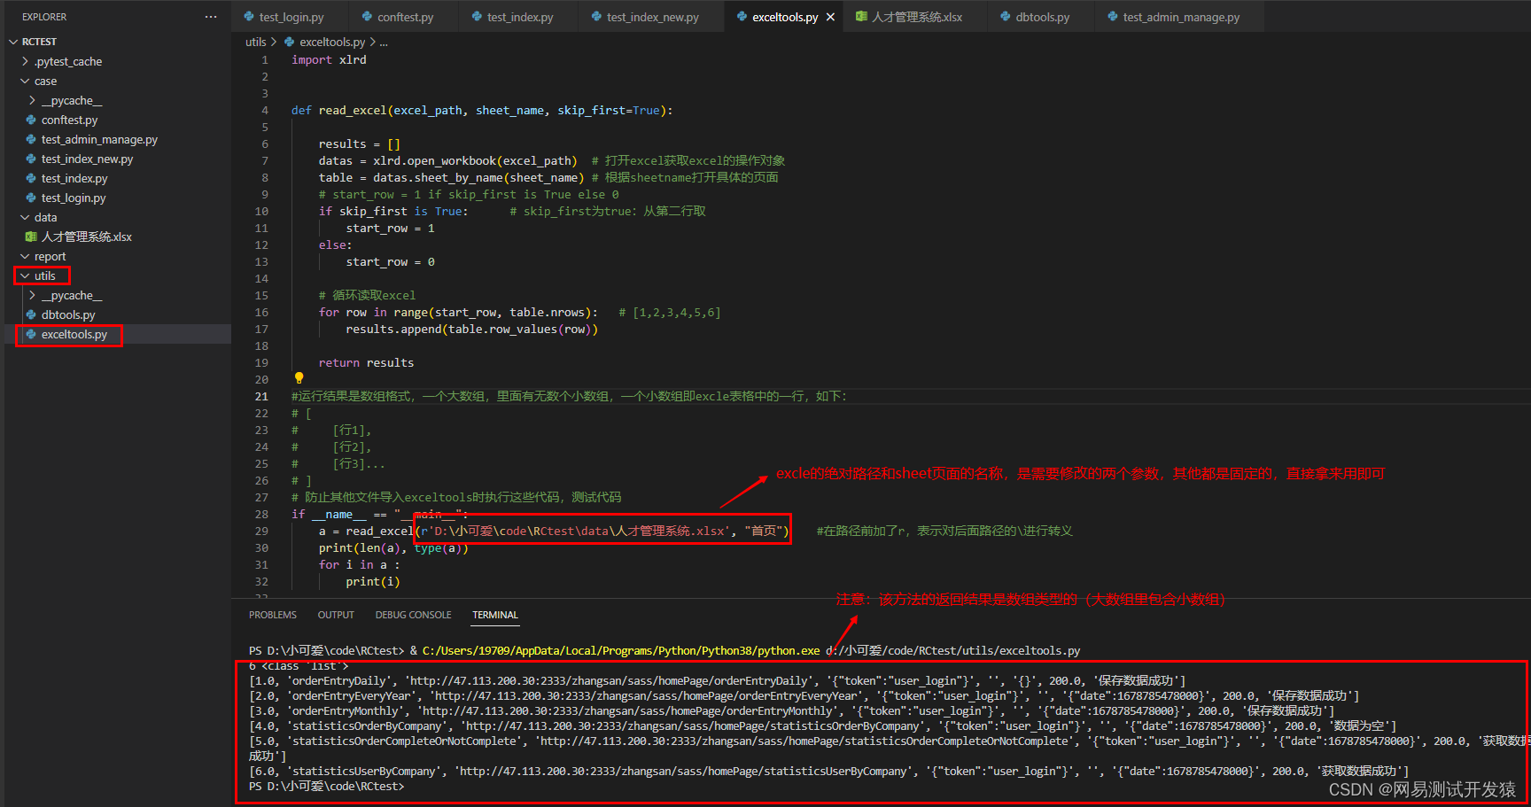Image resolution: width=1531 pixels, height=807 pixels.
Task: Collapse the RCTEST root folder
Action: 13,42
